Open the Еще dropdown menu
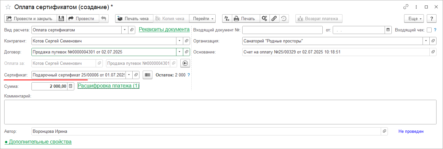 click(x=414, y=19)
